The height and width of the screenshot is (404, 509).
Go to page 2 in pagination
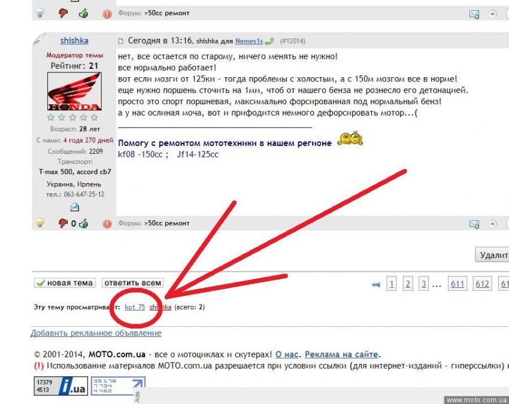coord(407,284)
